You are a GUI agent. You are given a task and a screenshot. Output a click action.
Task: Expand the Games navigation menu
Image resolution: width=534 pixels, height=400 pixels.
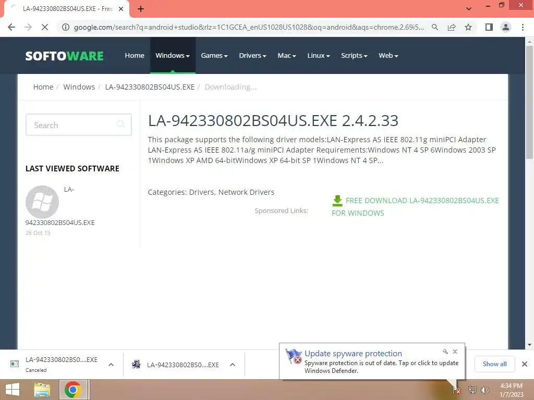(x=214, y=55)
